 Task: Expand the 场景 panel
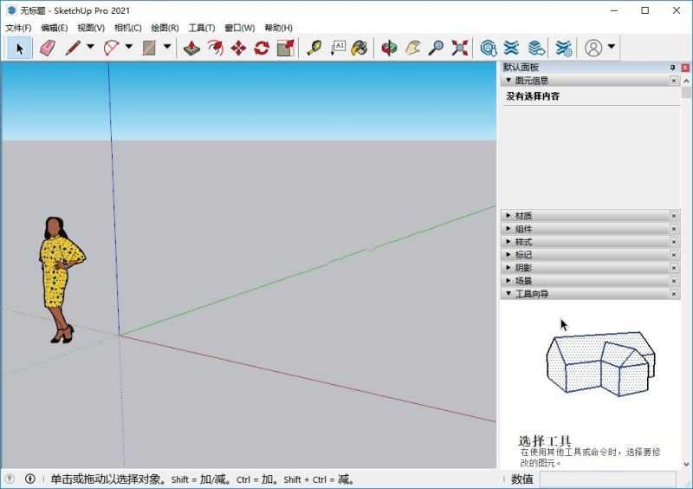point(508,281)
